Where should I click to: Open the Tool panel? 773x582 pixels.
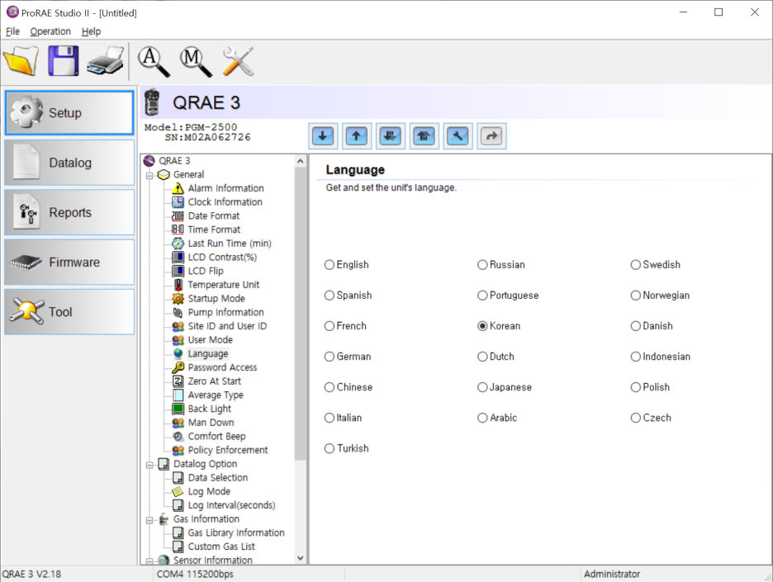click(69, 312)
